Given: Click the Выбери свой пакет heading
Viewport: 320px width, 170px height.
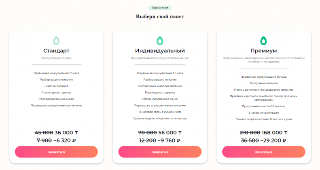Looking at the screenshot, I should coord(160,17).
